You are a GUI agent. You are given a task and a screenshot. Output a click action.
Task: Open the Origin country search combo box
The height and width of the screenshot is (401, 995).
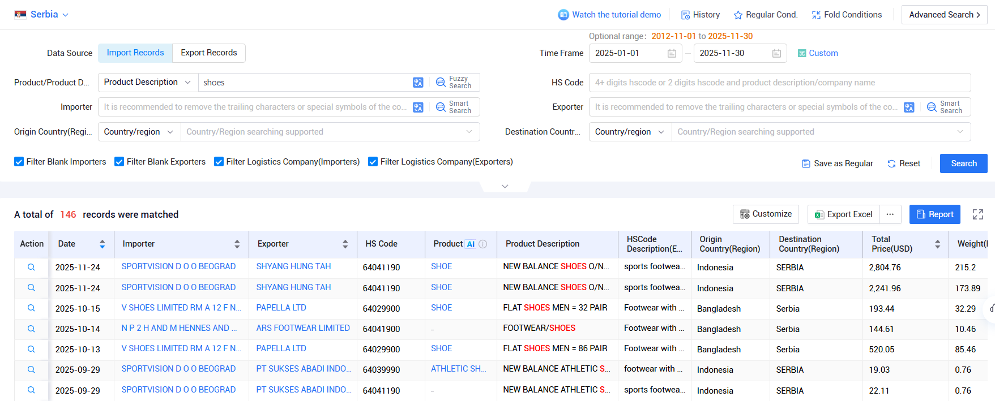[x=330, y=132]
